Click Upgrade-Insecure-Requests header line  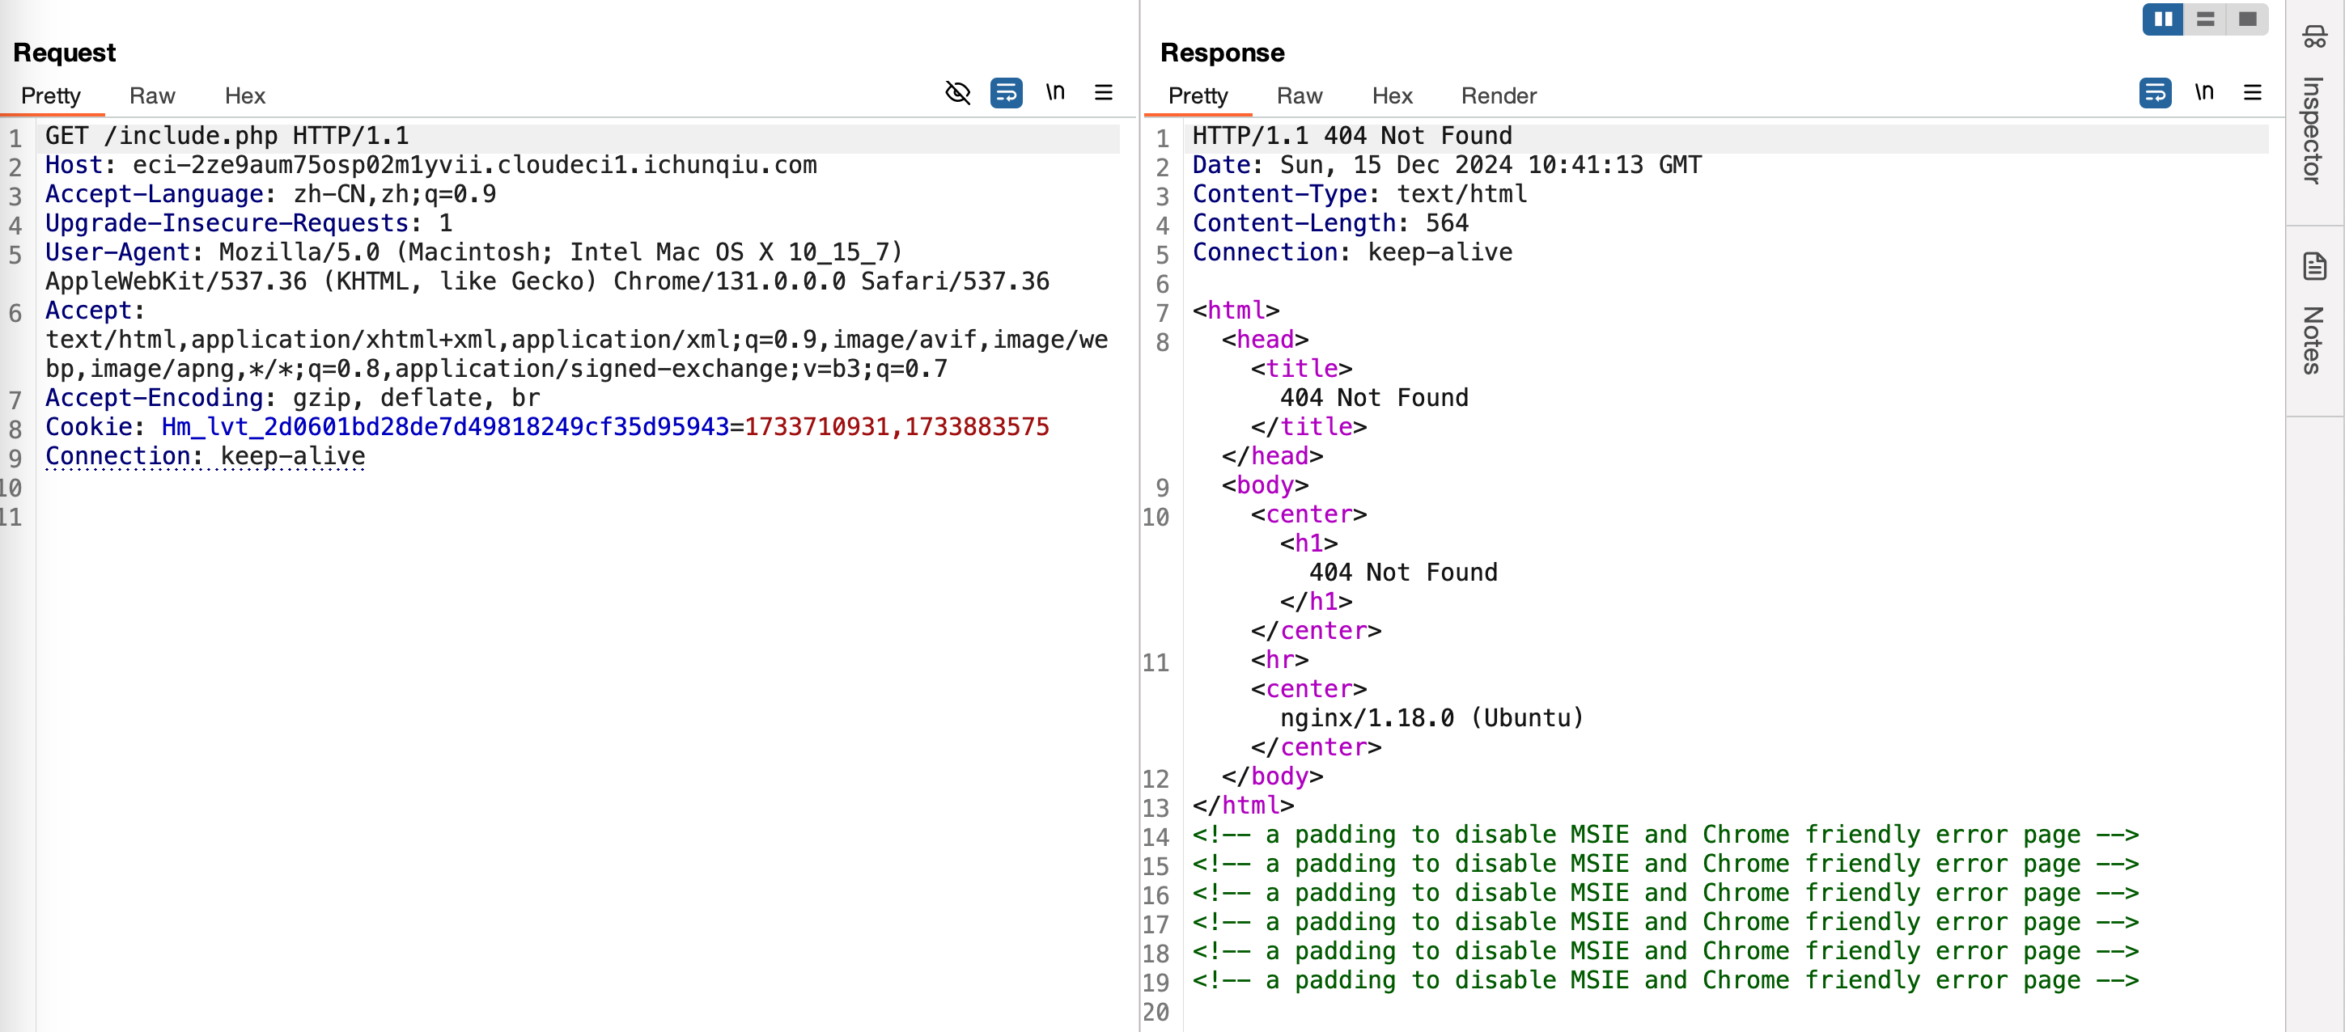coord(248,224)
